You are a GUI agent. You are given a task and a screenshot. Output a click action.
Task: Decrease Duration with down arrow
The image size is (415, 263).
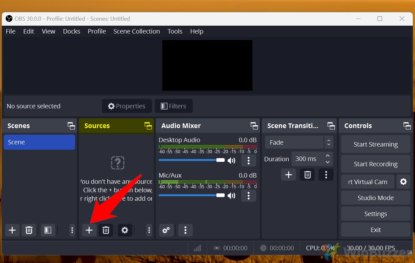click(x=327, y=162)
